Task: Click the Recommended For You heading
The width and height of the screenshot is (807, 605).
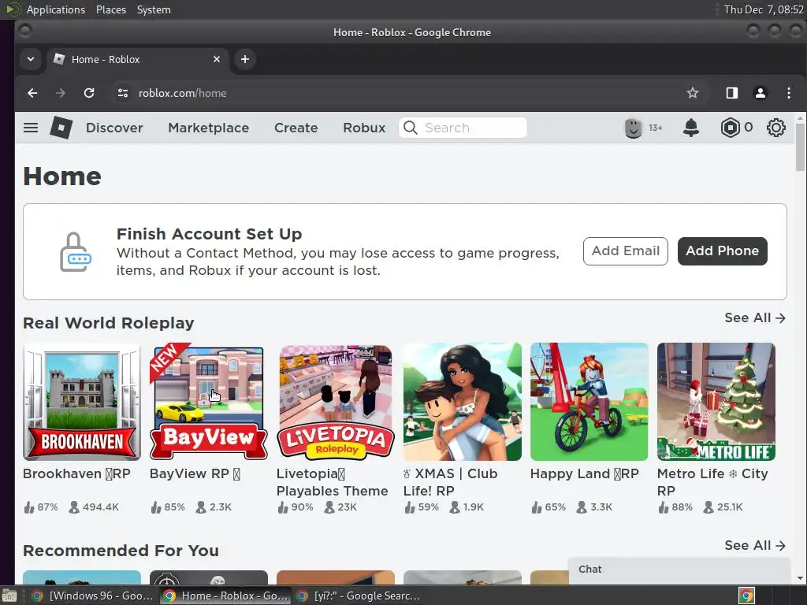Action: (121, 551)
